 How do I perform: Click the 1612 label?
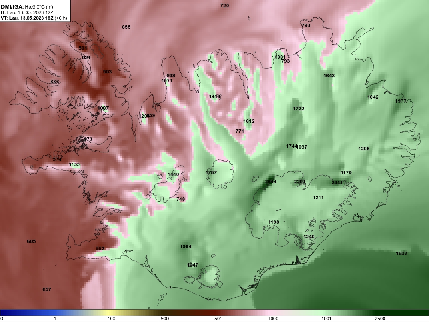[x=249, y=121]
